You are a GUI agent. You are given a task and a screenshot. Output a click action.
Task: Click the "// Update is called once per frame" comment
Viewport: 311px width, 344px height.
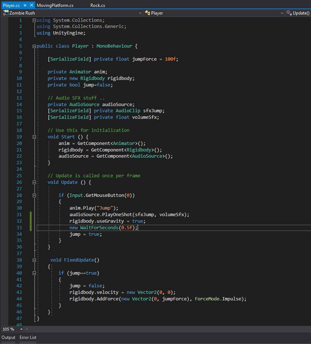[x=94, y=175]
